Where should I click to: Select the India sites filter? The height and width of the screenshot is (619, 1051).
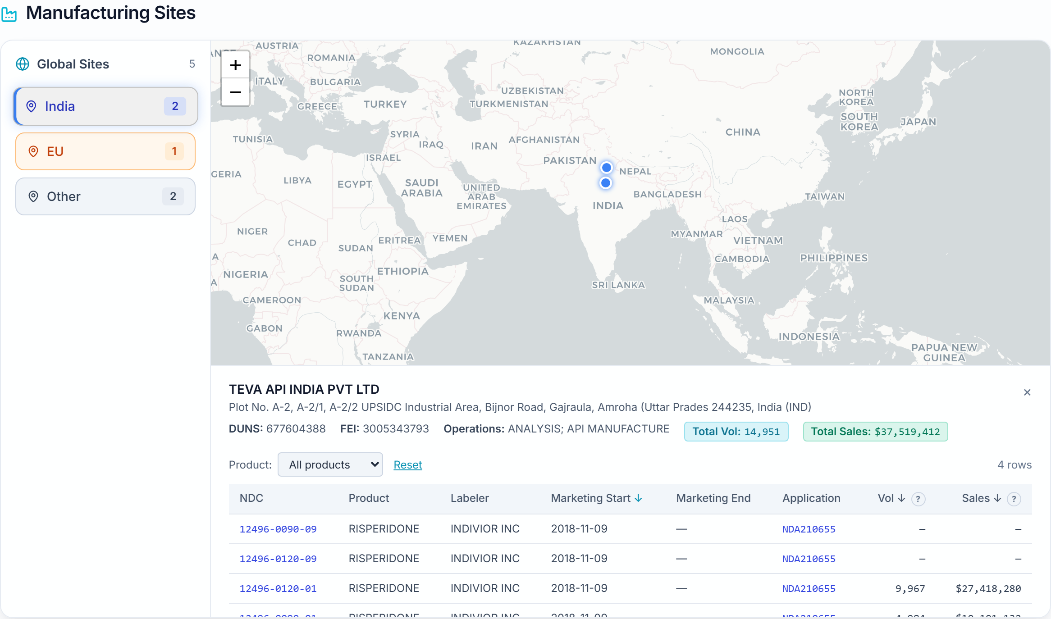106,106
